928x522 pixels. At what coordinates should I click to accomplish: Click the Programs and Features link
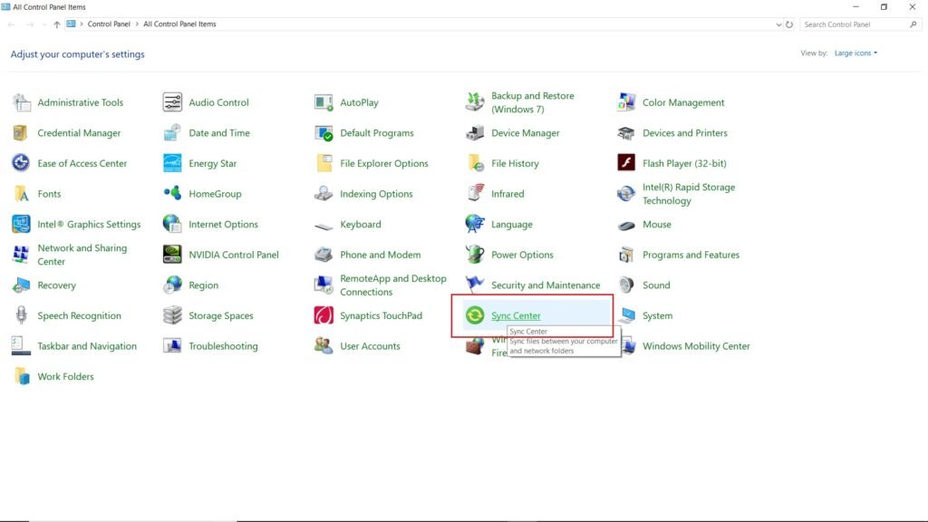pos(691,255)
